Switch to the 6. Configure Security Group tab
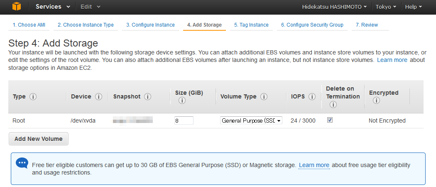 (x=312, y=25)
